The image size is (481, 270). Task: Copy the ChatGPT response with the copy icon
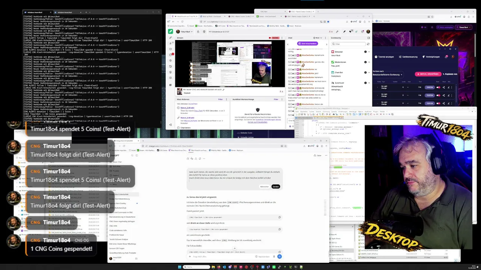pos(188,159)
